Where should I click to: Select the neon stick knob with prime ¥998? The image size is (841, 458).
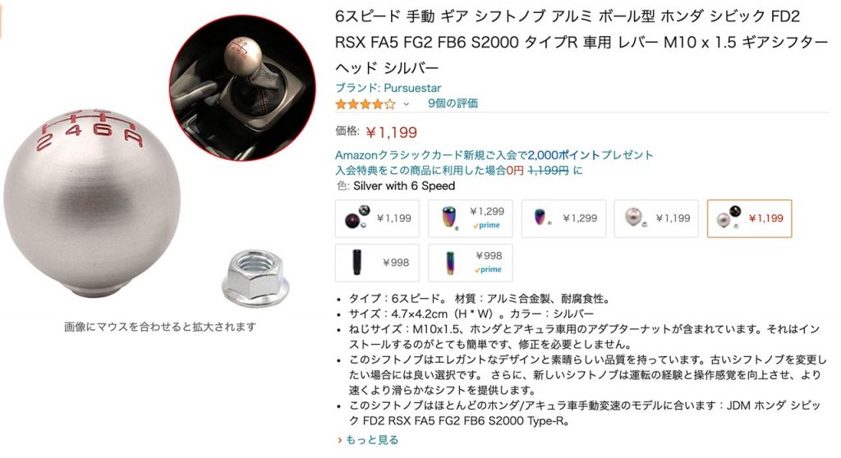(x=471, y=263)
